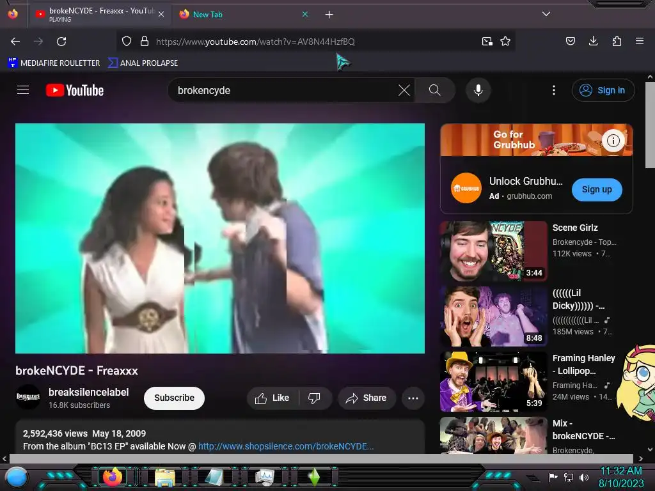Screen dimensions: 655x491
Task: Go back using the browser back arrow
Action: (15, 42)
